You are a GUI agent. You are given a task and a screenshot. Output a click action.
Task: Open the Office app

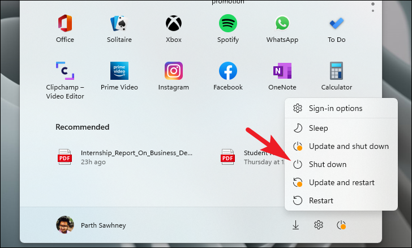[x=65, y=29]
